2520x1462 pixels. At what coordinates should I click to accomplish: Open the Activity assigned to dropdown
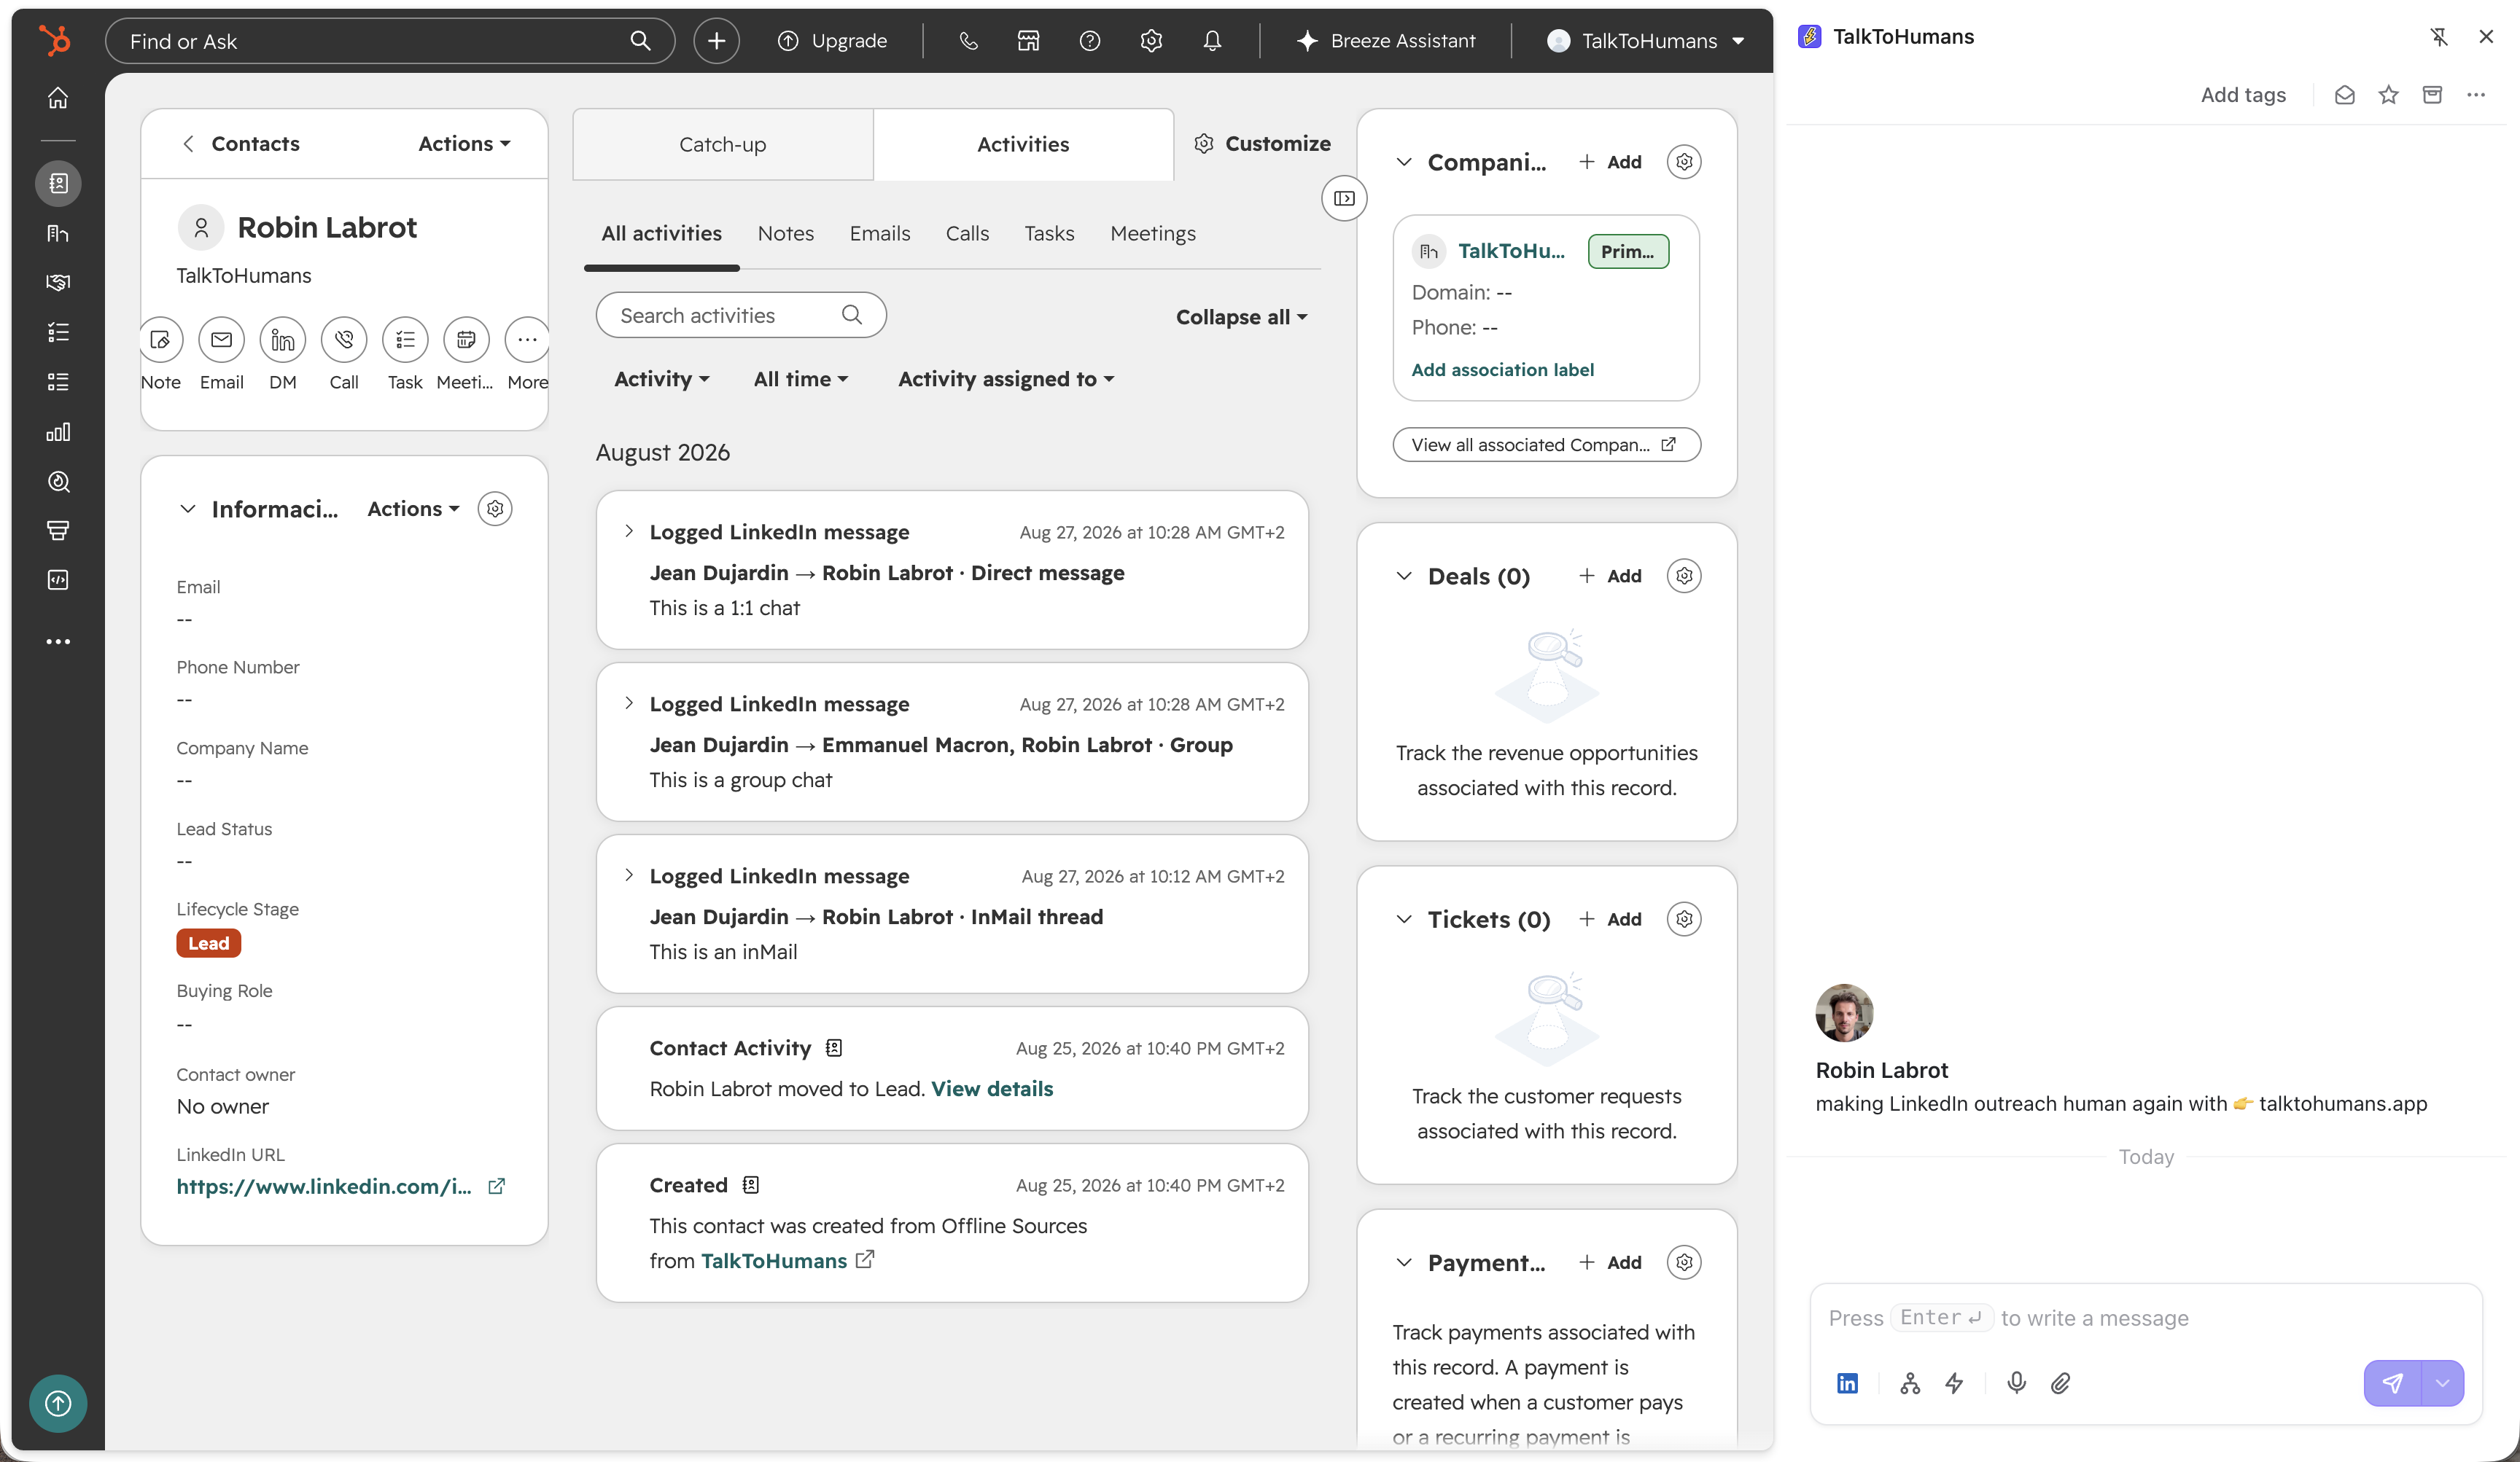click(x=1005, y=379)
